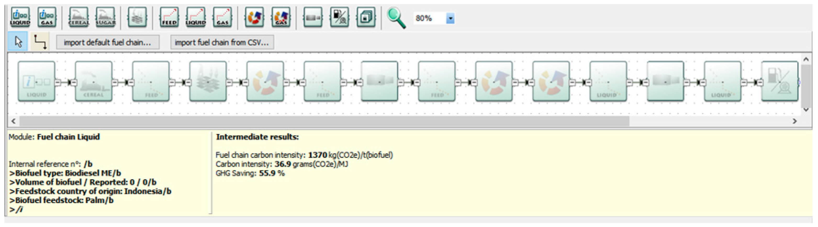Select the Liquid info node in the canvas
The width and height of the screenshot is (818, 227).
click(37, 82)
